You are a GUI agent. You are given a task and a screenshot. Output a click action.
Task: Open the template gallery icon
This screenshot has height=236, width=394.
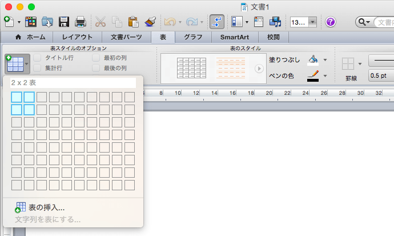(31, 22)
